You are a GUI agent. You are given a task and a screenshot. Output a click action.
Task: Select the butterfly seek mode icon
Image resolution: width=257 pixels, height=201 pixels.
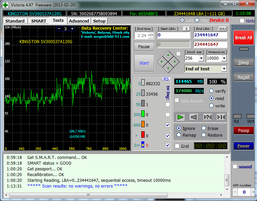[x=221, y=117]
